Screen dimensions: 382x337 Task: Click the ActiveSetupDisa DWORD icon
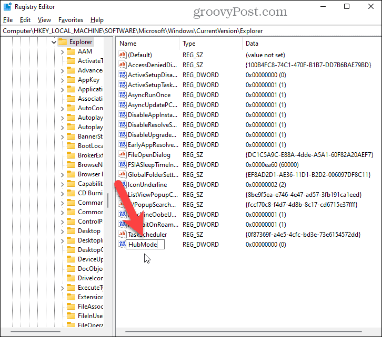click(123, 75)
